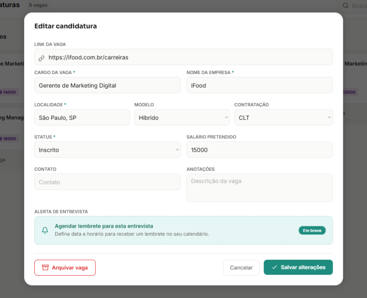This screenshot has width=367, height=298.
Task: Focus the Anotações text area
Action: [259, 188]
